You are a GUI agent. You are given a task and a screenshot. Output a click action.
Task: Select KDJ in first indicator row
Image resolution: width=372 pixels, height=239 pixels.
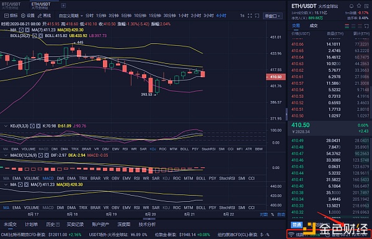tap(153, 149)
